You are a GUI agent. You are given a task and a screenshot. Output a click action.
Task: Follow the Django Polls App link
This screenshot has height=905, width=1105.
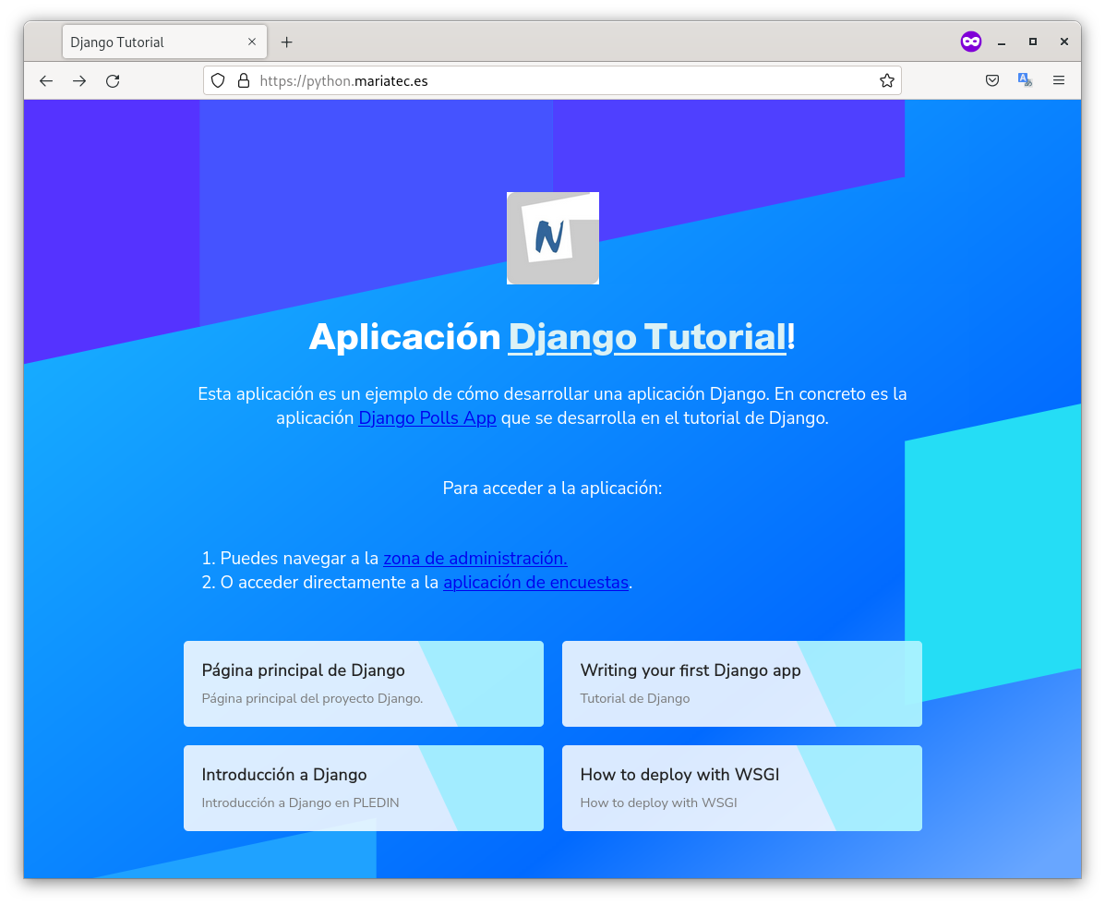(x=427, y=418)
